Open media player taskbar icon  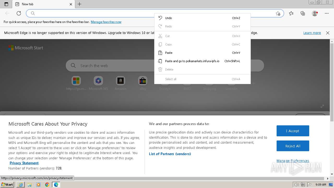pyautogui.click(x=38, y=185)
